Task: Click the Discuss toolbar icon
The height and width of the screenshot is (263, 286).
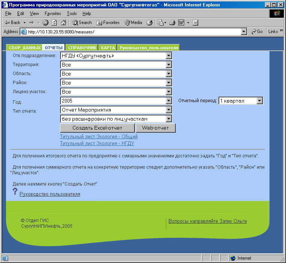Action: [x=195, y=23]
